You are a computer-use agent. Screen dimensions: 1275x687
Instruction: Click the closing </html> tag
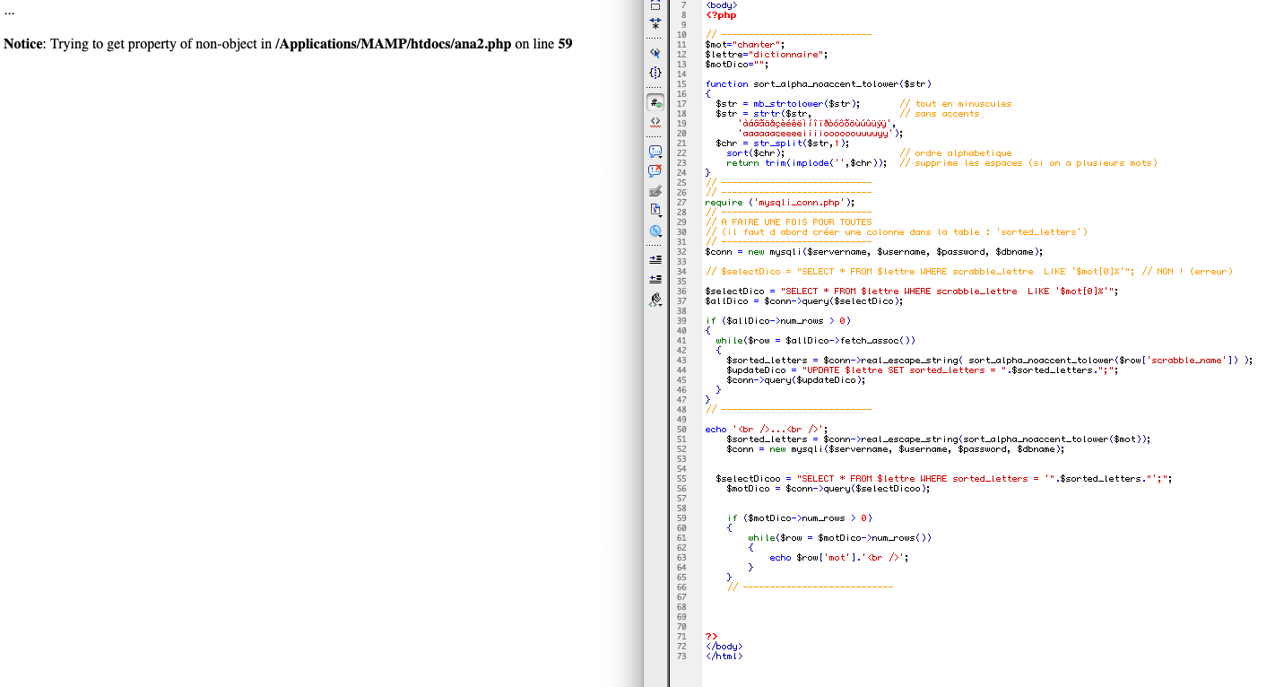tap(724, 657)
